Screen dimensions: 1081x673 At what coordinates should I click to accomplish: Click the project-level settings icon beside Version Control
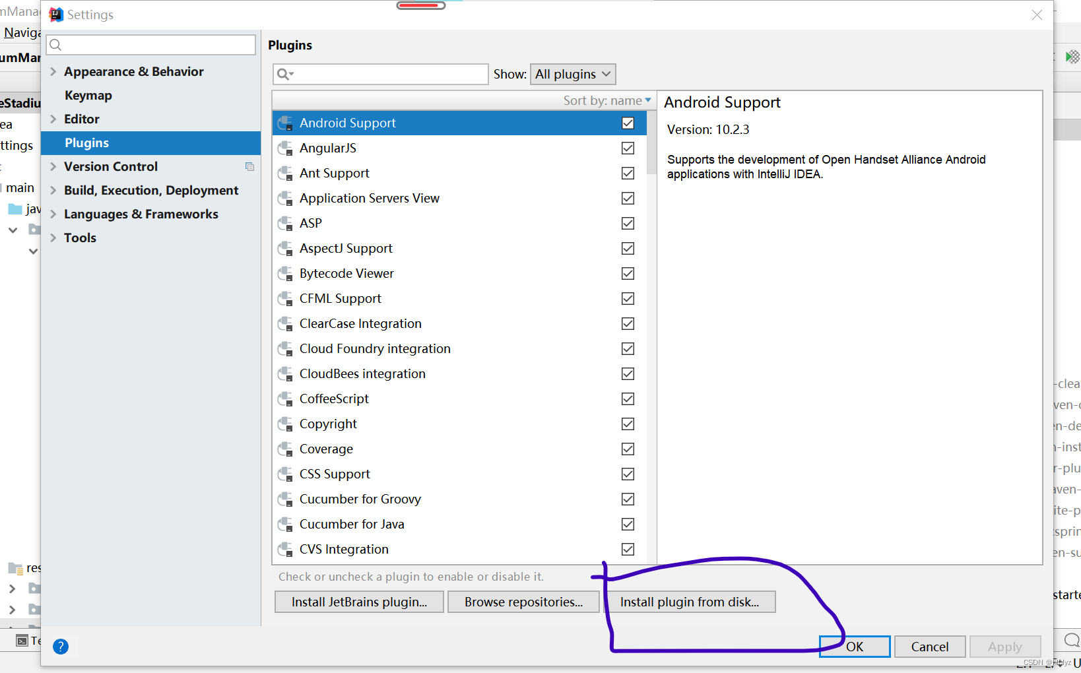249,166
